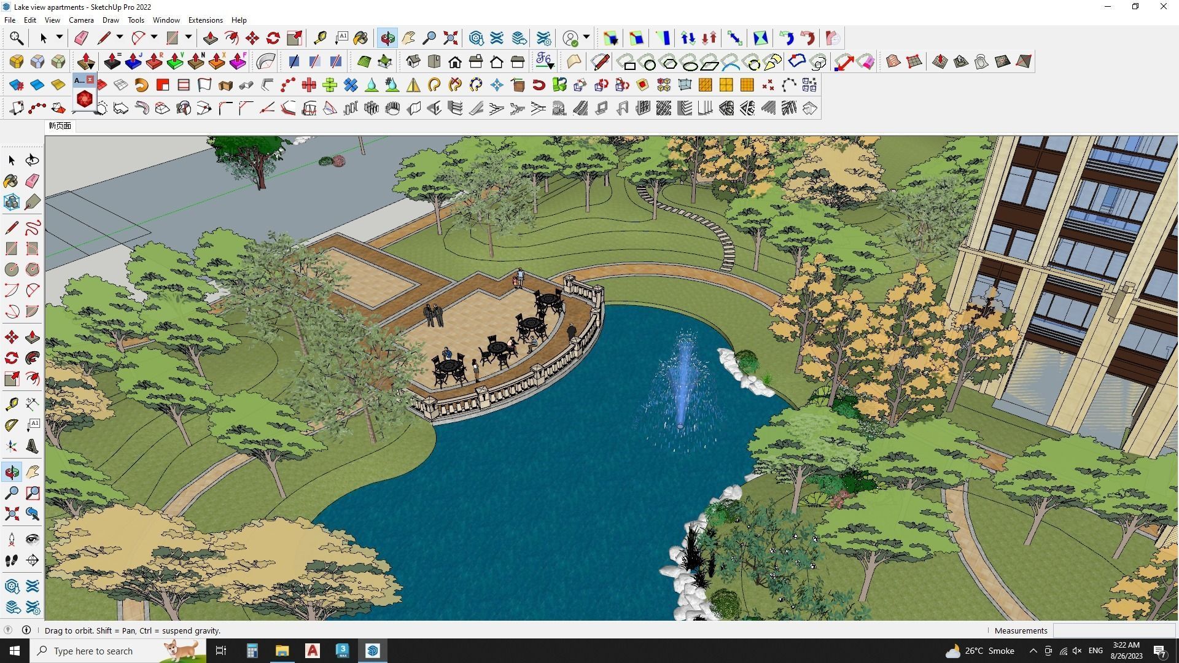Open the Arc tool dropdown arrow
1179x663 pixels.
[x=154, y=37]
